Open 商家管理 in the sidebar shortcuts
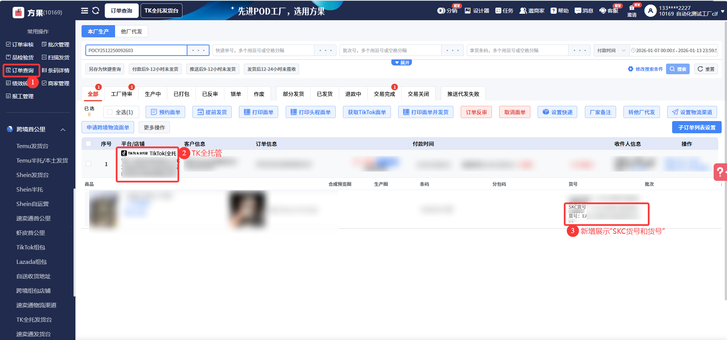 (x=56, y=83)
